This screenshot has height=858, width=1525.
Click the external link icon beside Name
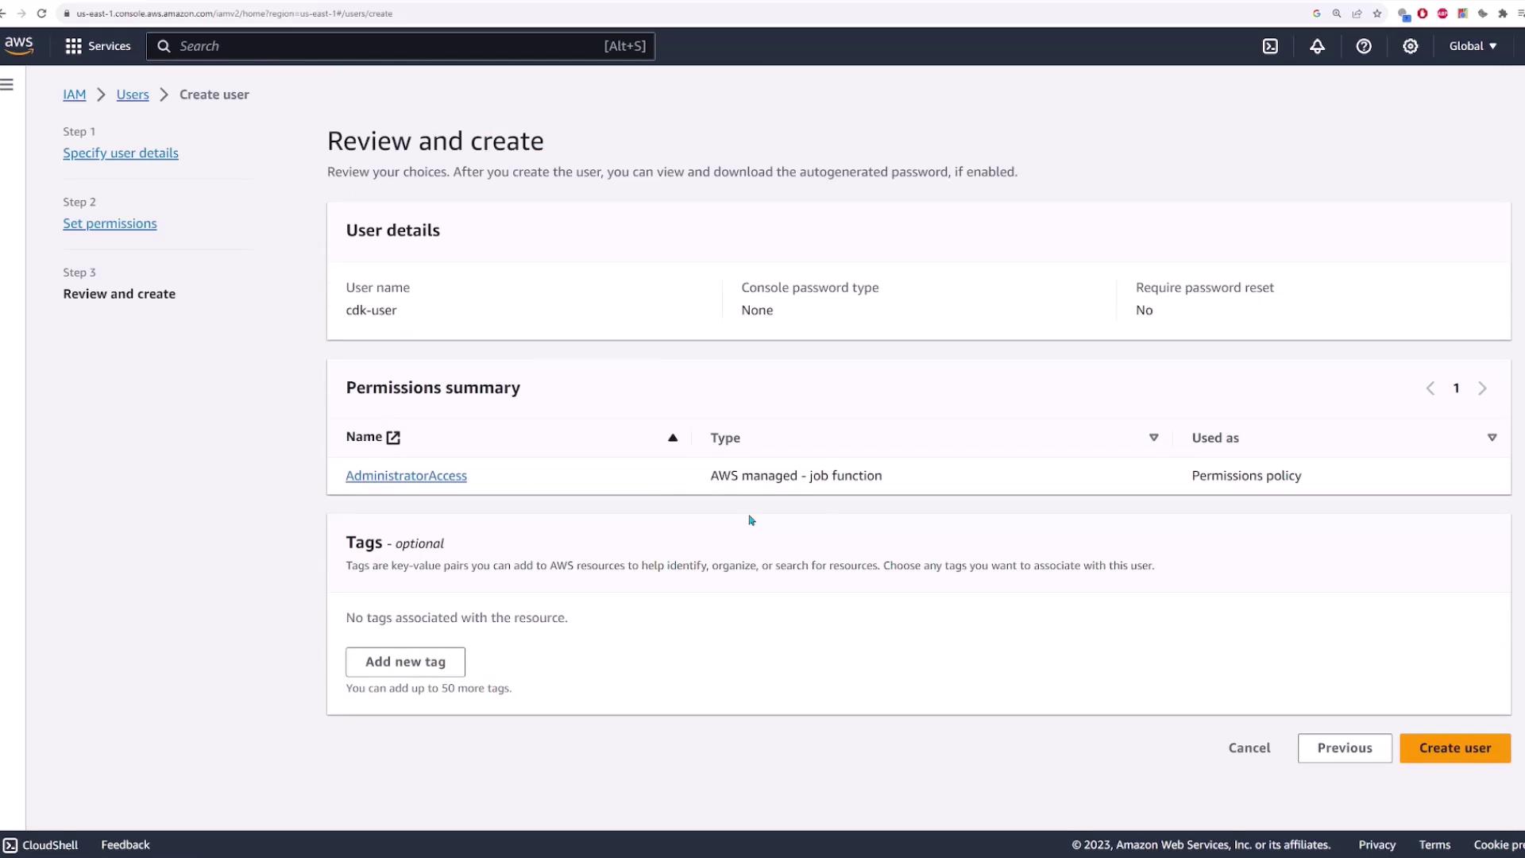tap(393, 438)
